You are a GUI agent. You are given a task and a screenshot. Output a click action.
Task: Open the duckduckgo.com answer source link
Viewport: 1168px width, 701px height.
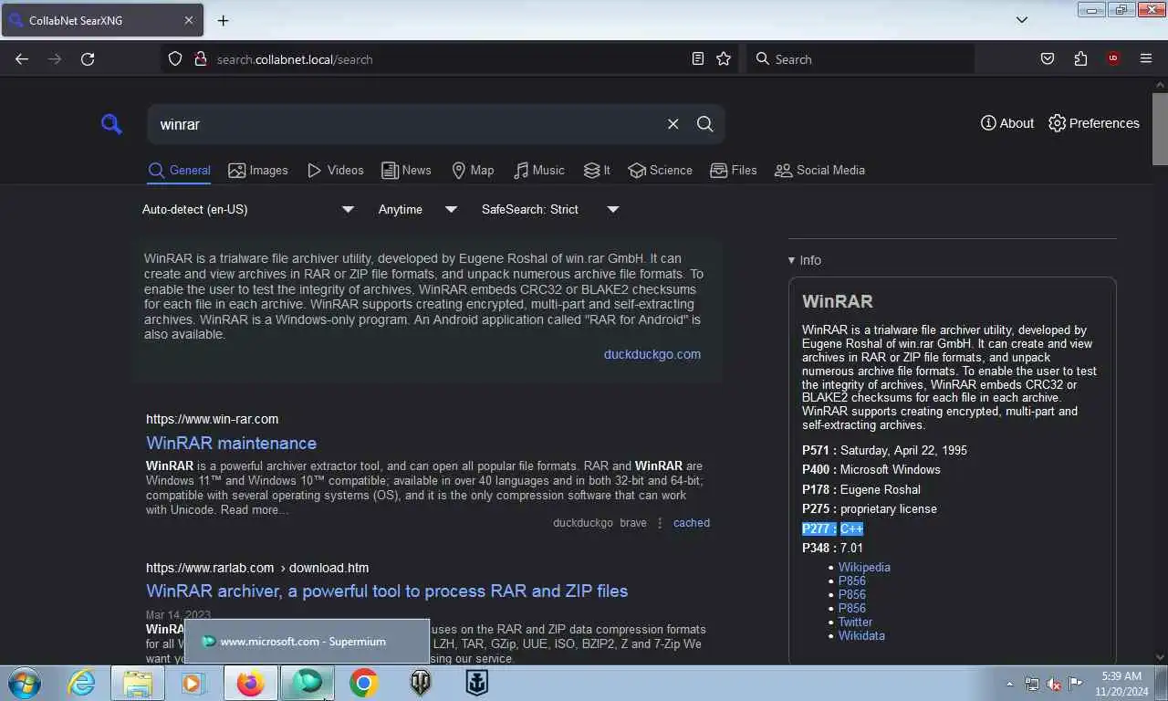tap(652, 354)
